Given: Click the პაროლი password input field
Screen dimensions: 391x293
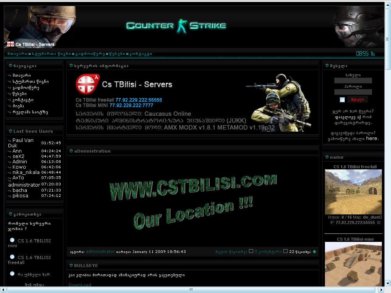Looking at the screenshot, I should coord(353,92).
